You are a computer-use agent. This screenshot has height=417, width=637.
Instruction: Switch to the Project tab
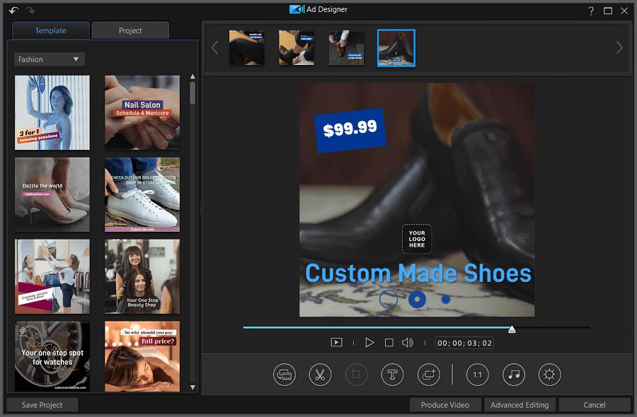(x=130, y=30)
